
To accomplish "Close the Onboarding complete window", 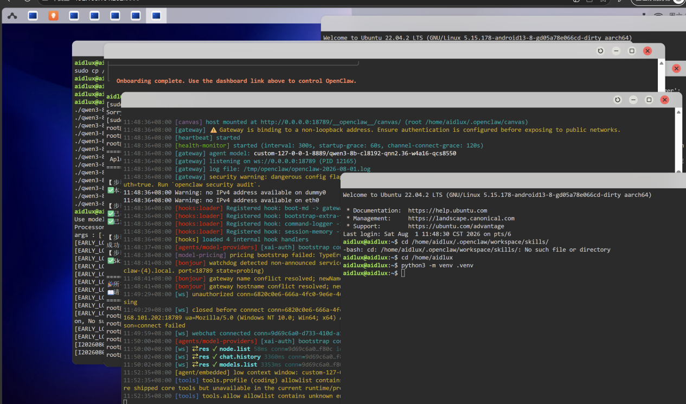I will click(647, 51).
